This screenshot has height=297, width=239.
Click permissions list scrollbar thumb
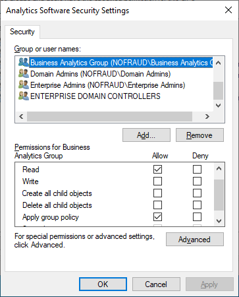click(219, 195)
